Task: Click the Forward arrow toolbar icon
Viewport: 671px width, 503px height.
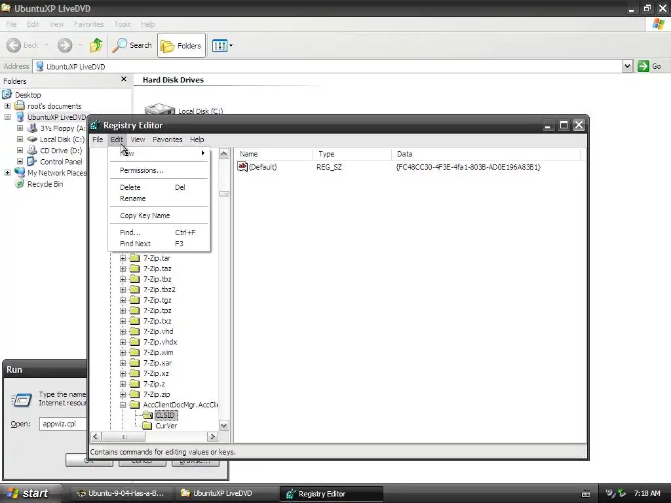Action: coord(65,45)
